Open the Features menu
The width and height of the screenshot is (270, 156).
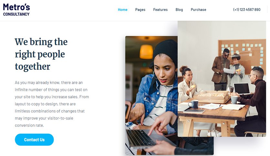coord(160,10)
